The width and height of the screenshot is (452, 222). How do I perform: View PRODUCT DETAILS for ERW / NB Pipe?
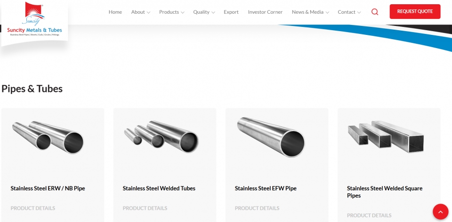[33, 208]
